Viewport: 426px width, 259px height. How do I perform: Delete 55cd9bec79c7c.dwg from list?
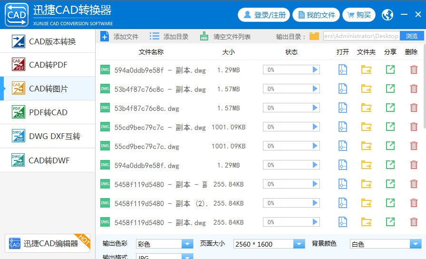pos(414,146)
